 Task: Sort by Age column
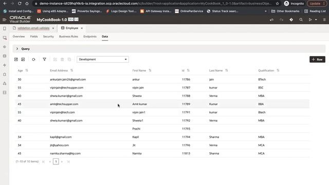tap(27, 70)
